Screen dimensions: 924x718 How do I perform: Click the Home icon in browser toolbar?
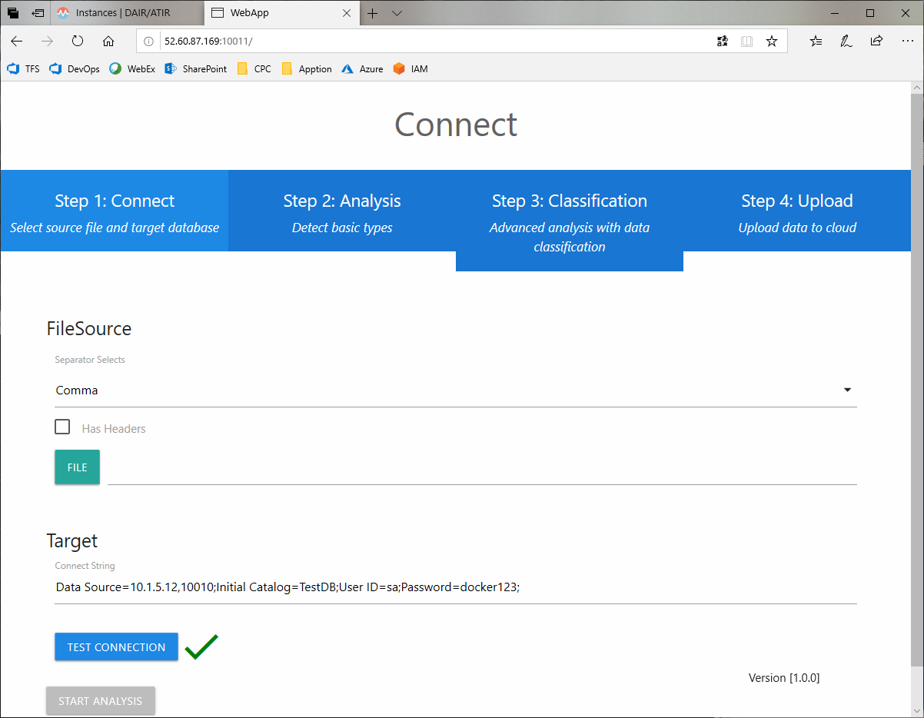pyautogui.click(x=108, y=42)
